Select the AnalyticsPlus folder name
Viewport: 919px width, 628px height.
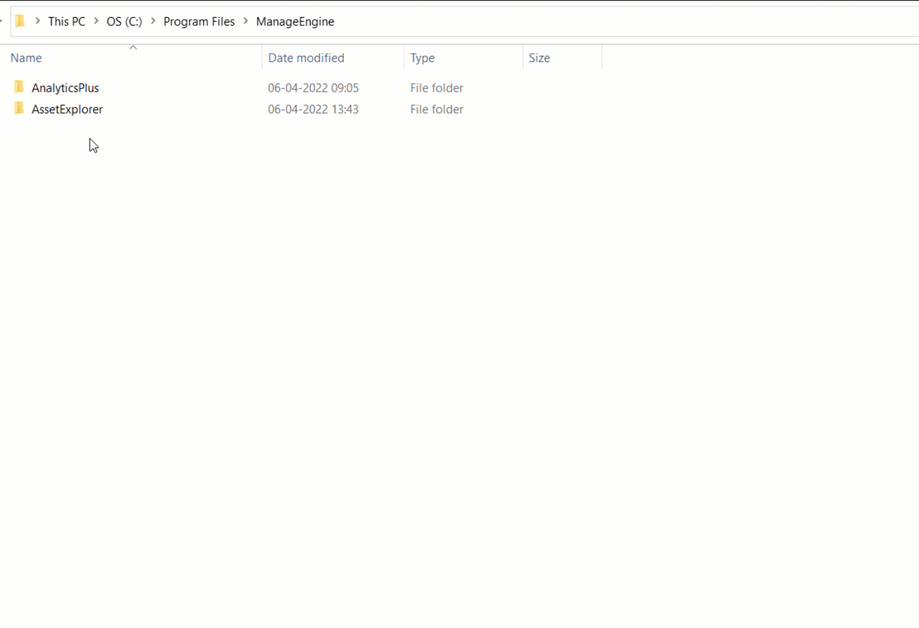pyautogui.click(x=65, y=88)
